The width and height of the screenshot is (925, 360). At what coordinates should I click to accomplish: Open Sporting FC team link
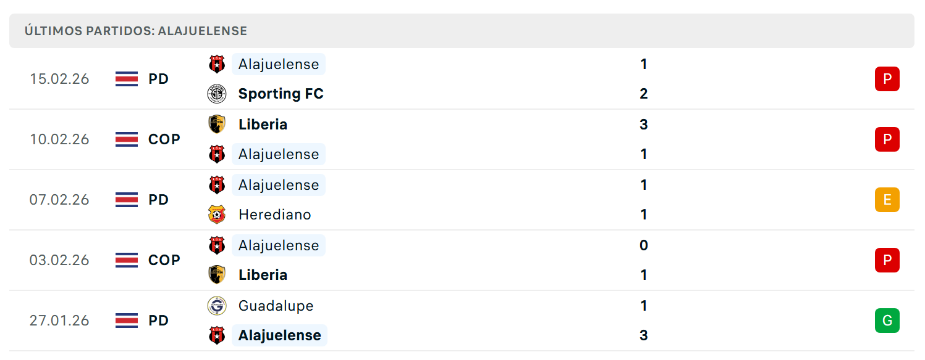[281, 94]
